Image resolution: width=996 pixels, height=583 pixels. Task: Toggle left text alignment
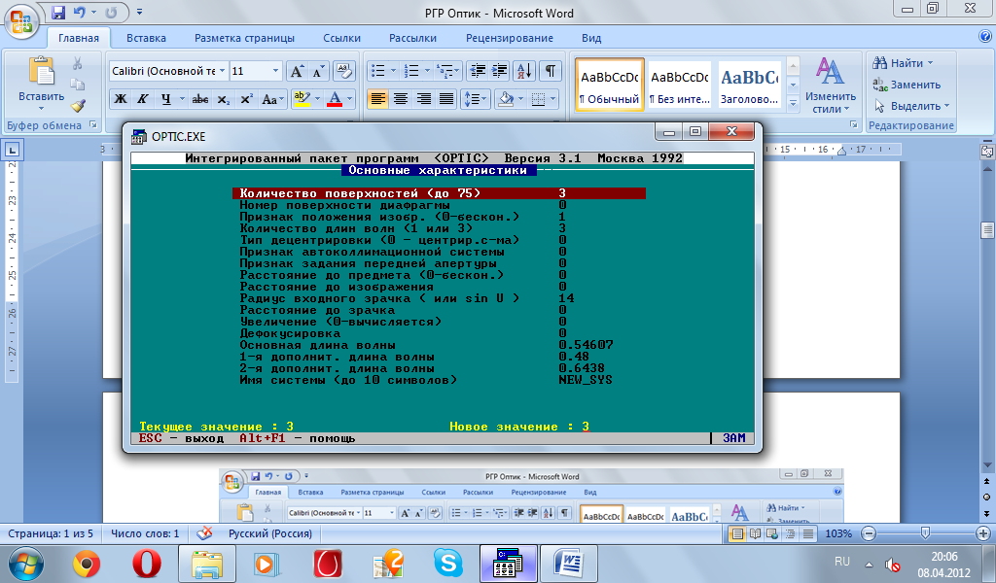pyautogui.click(x=377, y=99)
